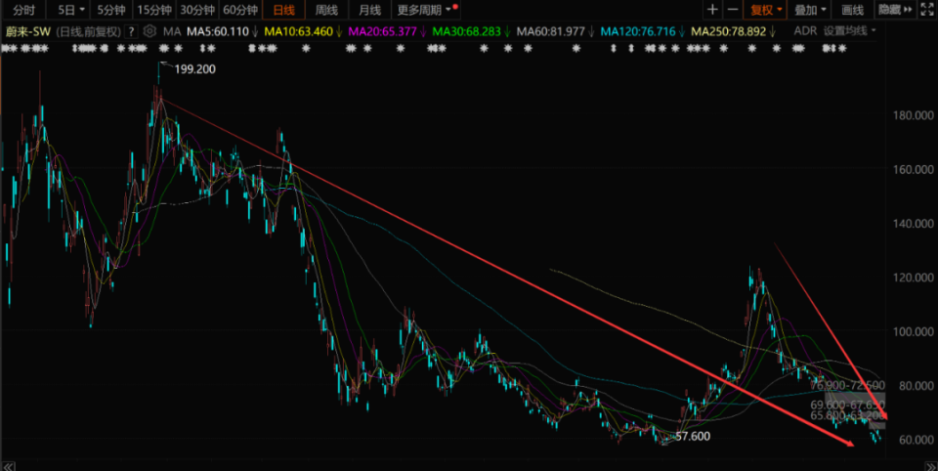Zoom out chart with the minus icon

click(x=732, y=10)
